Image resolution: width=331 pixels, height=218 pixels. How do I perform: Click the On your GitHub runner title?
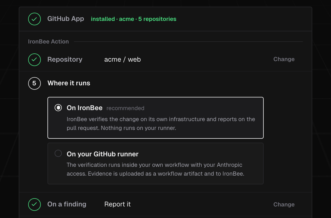tap(103, 154)
